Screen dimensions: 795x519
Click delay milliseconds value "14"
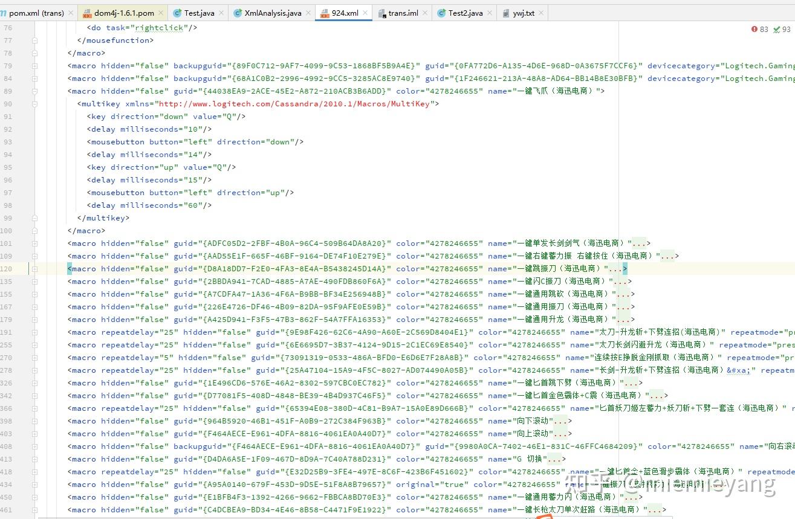[x=193, y=155]
